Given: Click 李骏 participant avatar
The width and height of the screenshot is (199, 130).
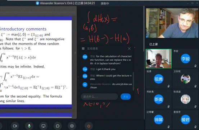Looking at the screenshot, I should click(185, 59).
